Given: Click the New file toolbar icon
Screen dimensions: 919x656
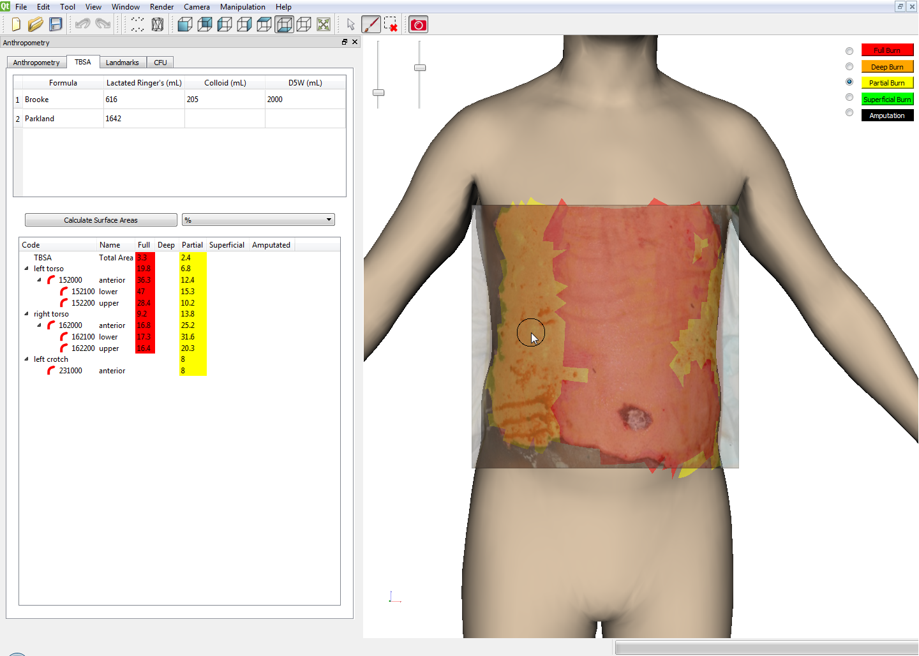Looking at the screenshot, I should pyautogui.click(x=16, y=24).
